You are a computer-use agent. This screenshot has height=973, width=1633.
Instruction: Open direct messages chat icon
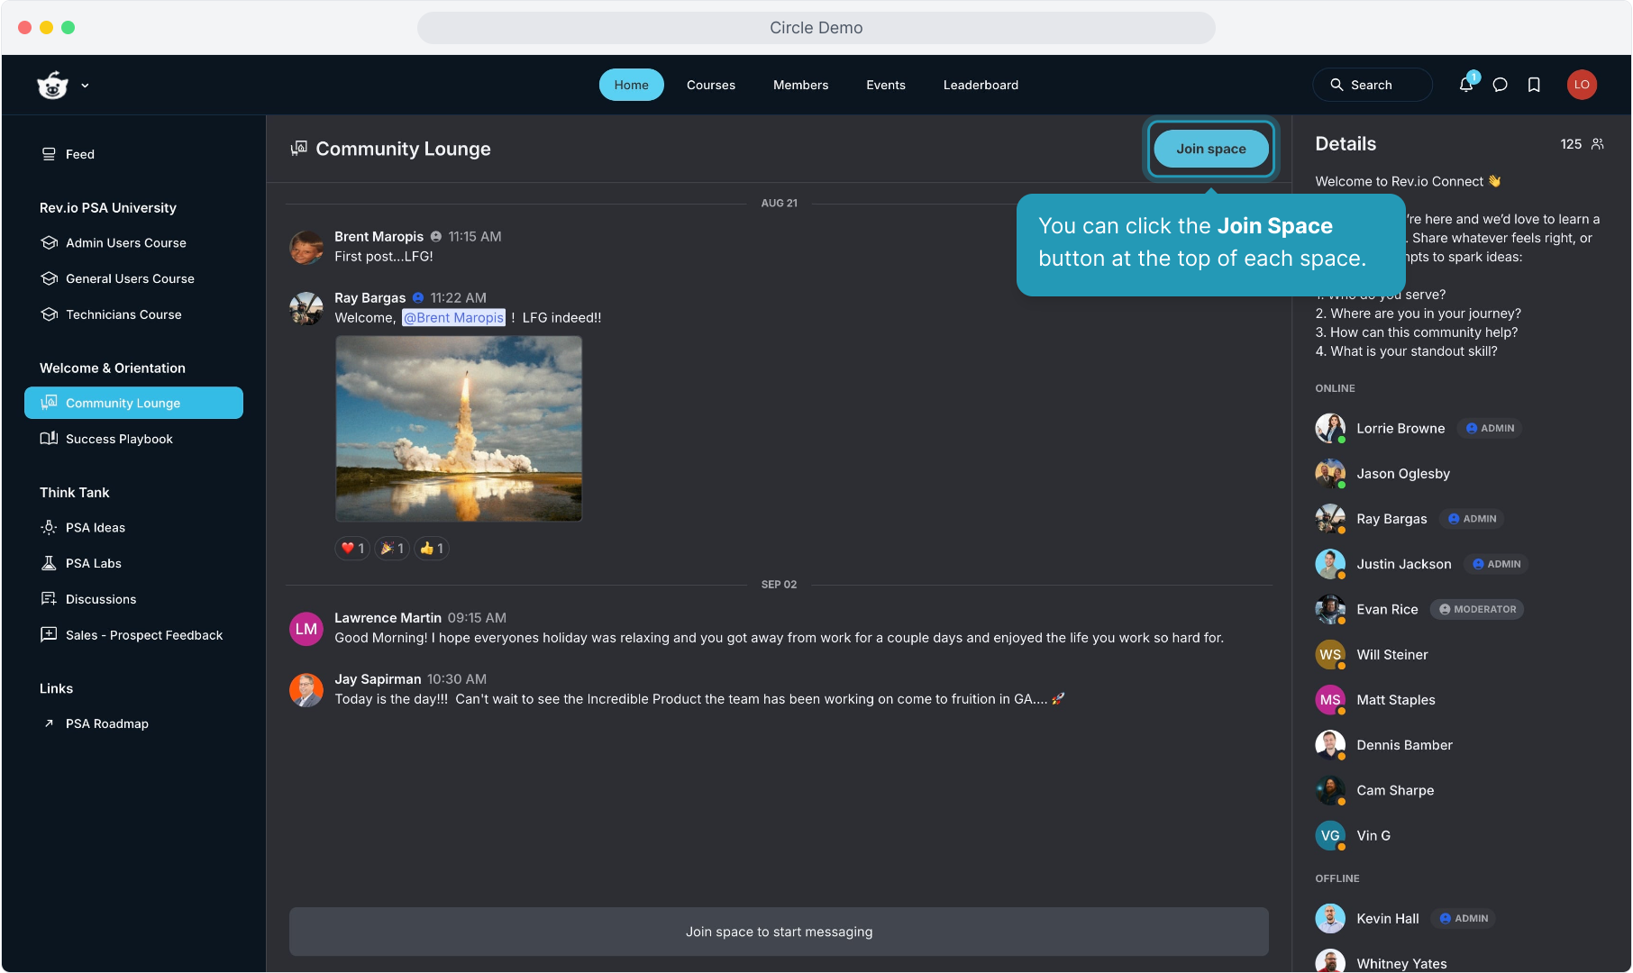(1500, 85)
